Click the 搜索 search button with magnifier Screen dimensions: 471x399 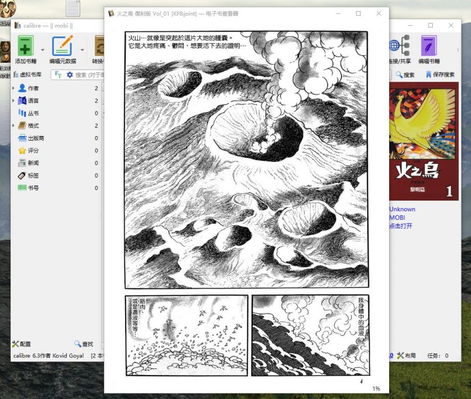tap(405, 75)
